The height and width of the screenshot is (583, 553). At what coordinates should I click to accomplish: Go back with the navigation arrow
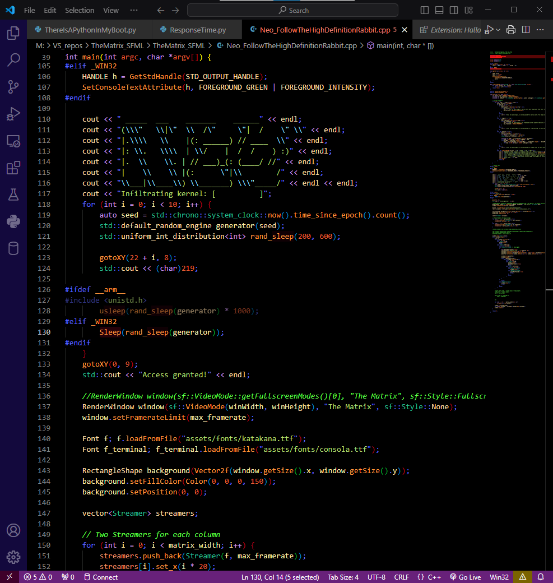click(x=161, y=11)
